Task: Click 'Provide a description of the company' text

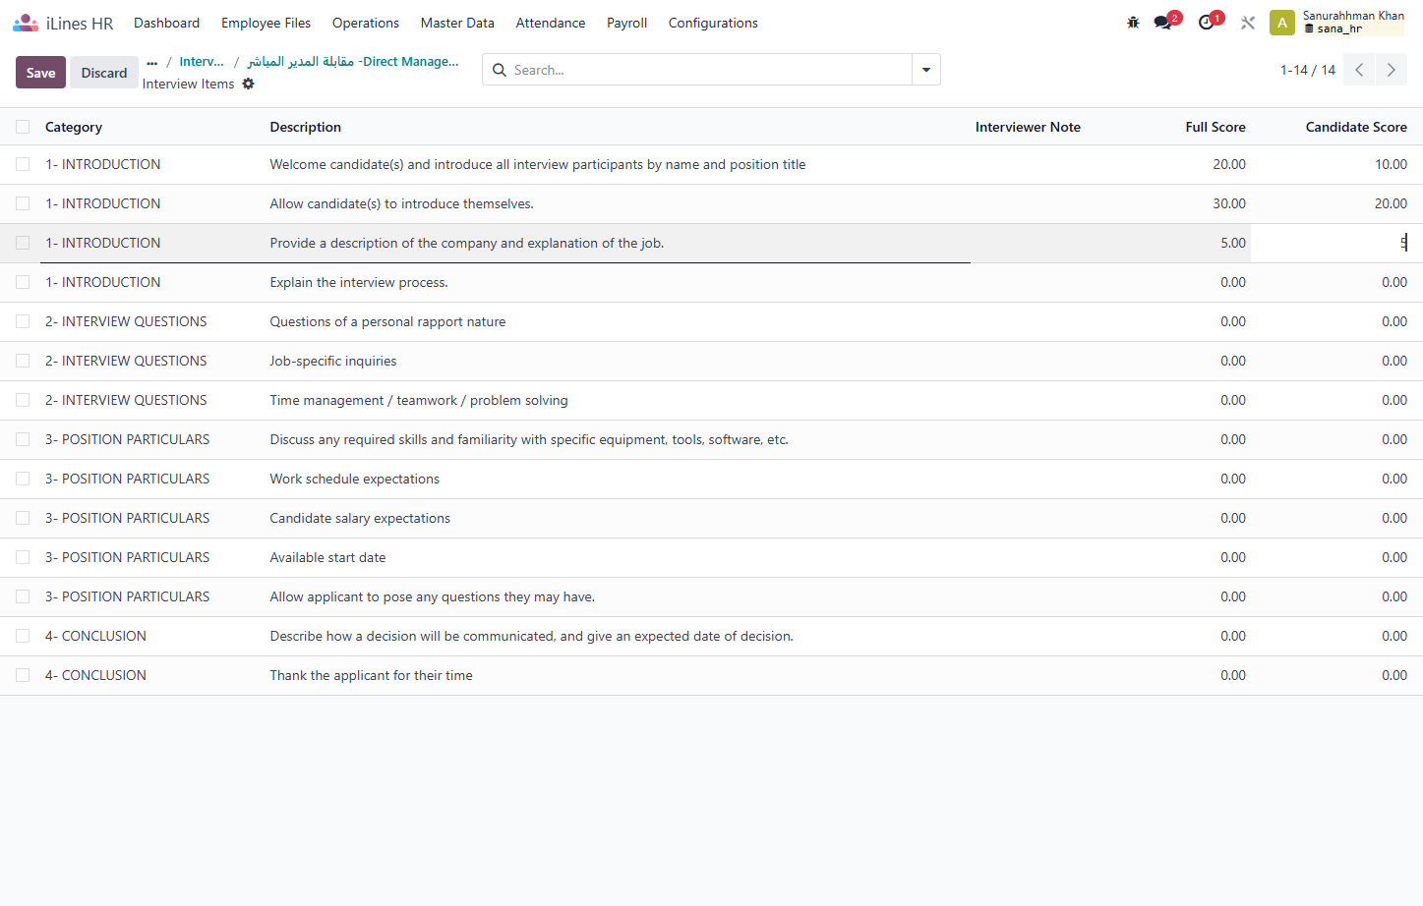Action: [x=467, y=243]
